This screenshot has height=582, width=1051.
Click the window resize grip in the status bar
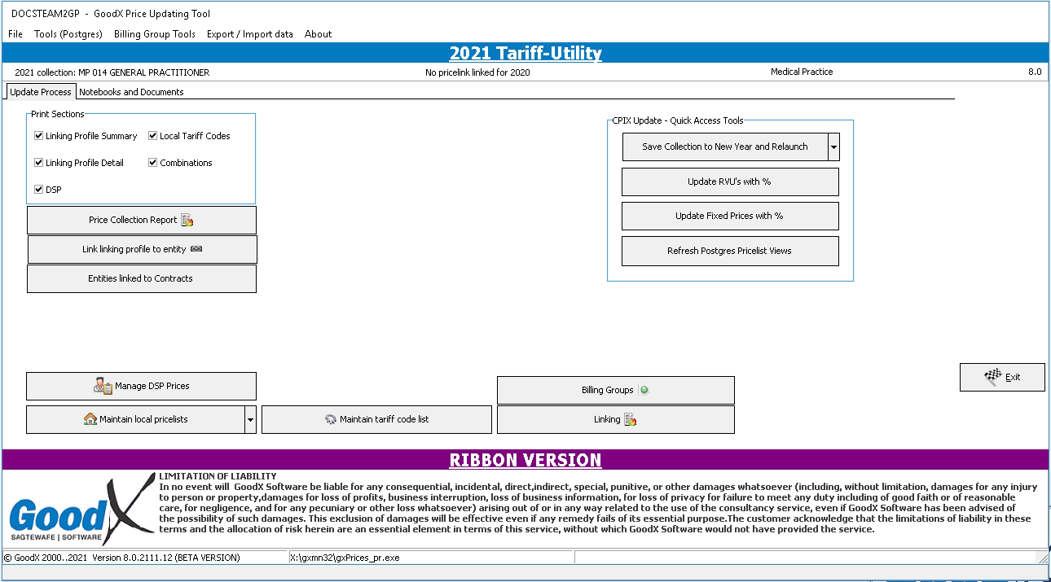pyautogui.click(x=1042, y=558)
